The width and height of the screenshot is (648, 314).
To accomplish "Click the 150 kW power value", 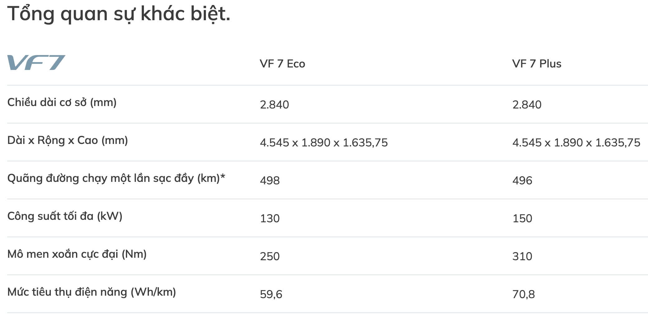I will (x=522, y=219).
